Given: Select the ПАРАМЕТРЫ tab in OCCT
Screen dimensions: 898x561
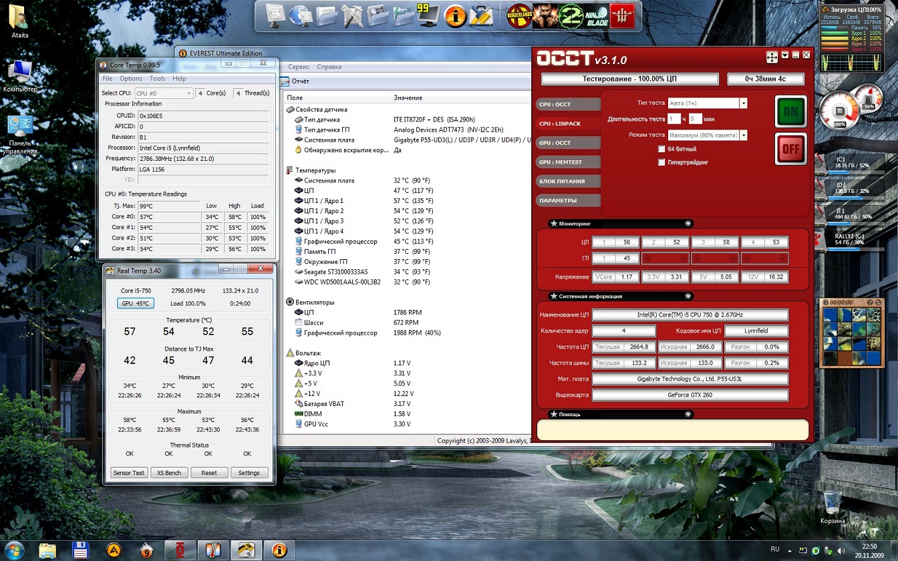Looking at the screenshot, I should pyautogui.click(x=568, y=200).
